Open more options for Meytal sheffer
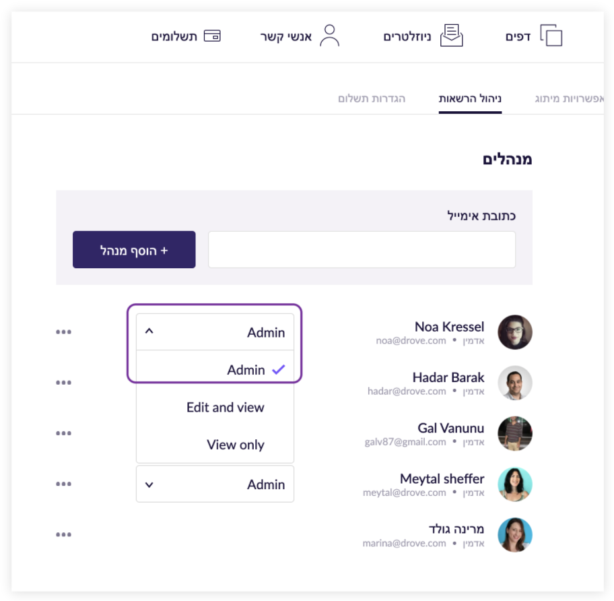 click(64, 484)
